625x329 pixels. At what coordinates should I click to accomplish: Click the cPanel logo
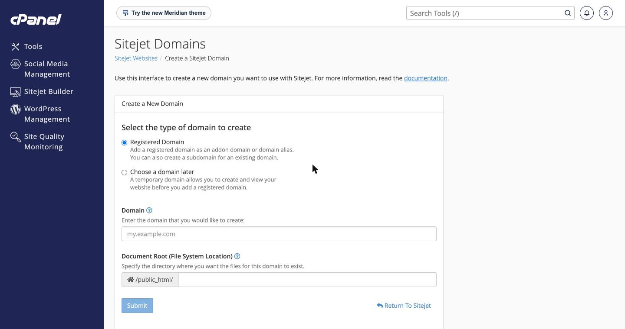coord(36,19)
